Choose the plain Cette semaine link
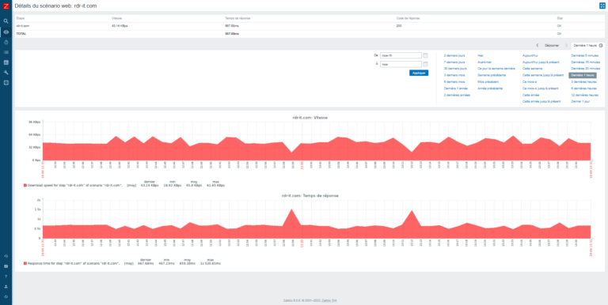 click(x=533, y=69)
